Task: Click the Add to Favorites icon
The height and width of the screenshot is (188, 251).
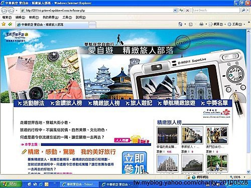Action: pos(10,24)
